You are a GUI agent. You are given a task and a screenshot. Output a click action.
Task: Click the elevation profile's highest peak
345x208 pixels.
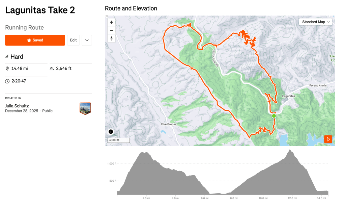click(290, 151)
